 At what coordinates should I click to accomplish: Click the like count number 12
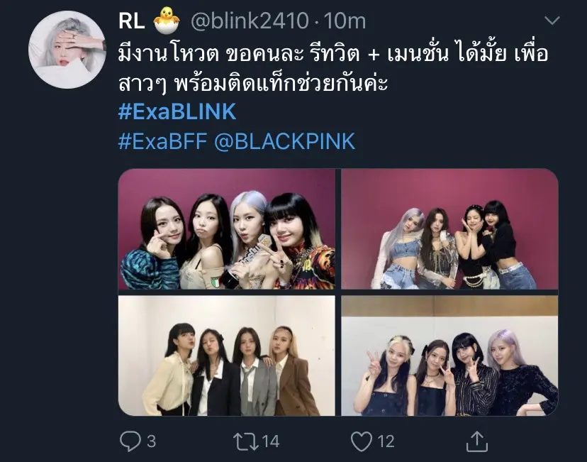(386, 441)
